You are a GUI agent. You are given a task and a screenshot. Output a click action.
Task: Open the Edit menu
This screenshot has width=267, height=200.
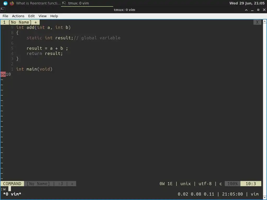click(x=31, y=16)
